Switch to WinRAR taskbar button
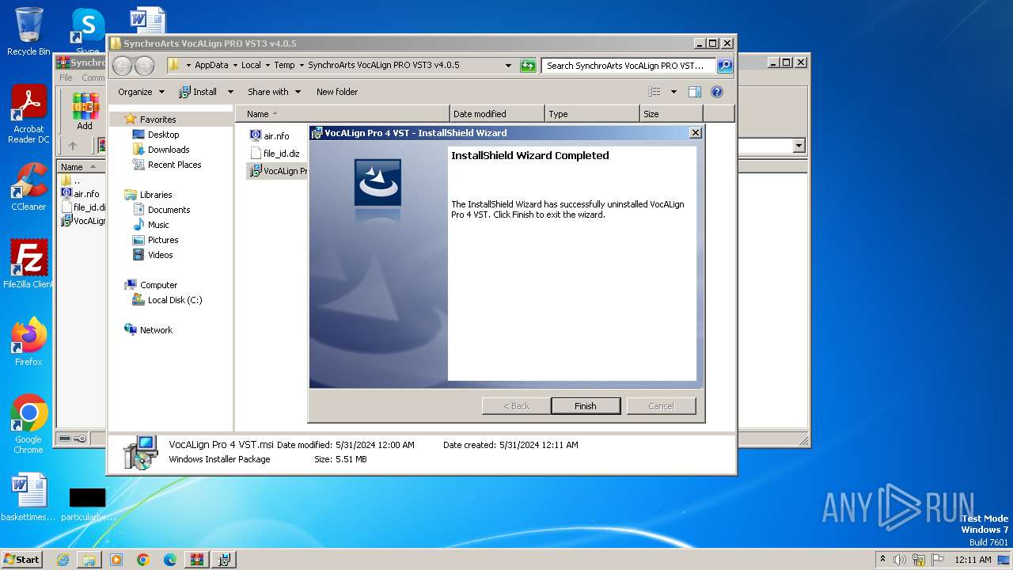Viewport: 1013px width, 570px height. [197, 560]
